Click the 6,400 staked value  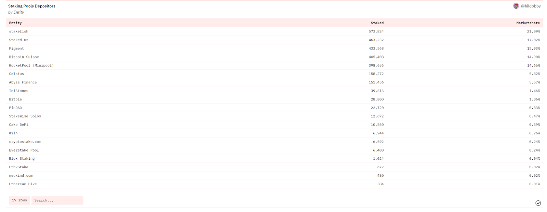pos(378,150)
